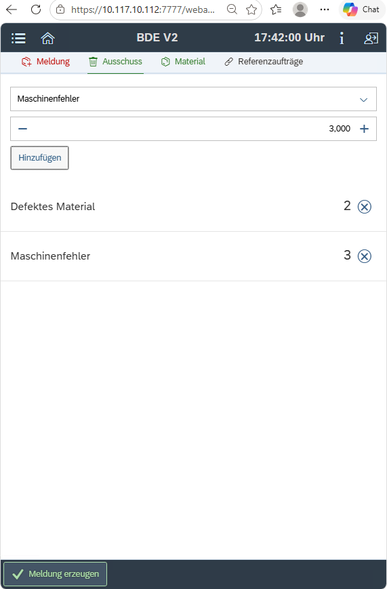The width and height of the screenshot is (387, 589).
Task: View site security lock icon
Action: [60, 9]
